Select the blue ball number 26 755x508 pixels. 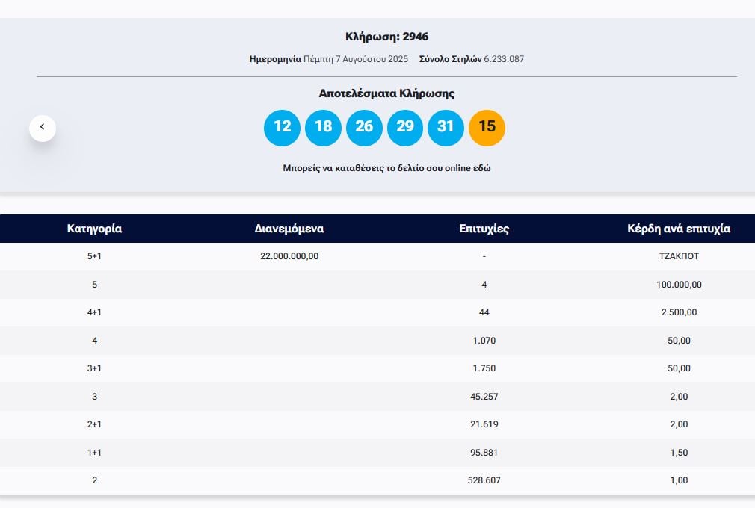(x=364, y=128)
